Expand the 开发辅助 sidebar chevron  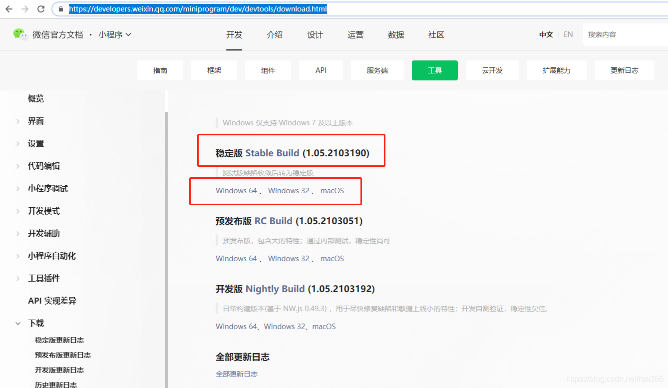pyautogui.click(x=18, y=234)
